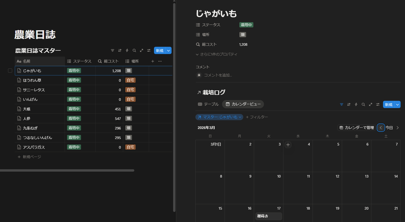The height and width of the screenshot is (222, 405).
Task: Open マスター: じゃがいも filter dropdown
Action: (219, 117)
